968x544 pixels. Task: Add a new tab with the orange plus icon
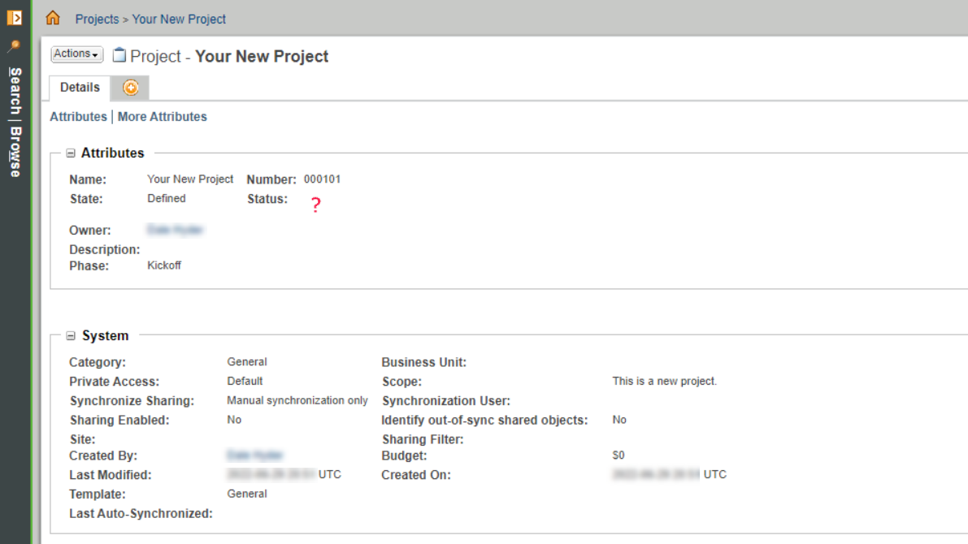(130, 89)
